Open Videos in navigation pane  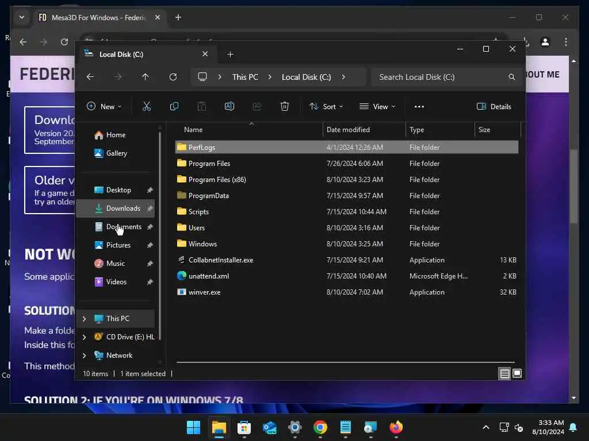point(116,282)
